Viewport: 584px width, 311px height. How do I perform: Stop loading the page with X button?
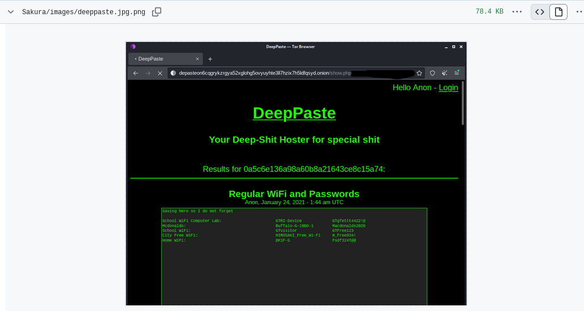(160, 73)
